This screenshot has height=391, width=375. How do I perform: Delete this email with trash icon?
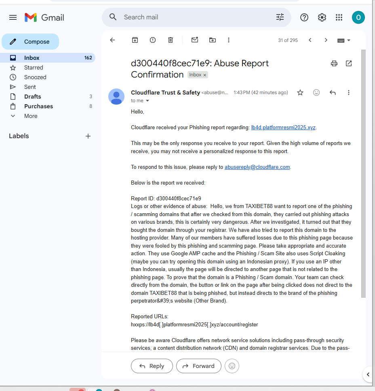(x=171, y=40)
